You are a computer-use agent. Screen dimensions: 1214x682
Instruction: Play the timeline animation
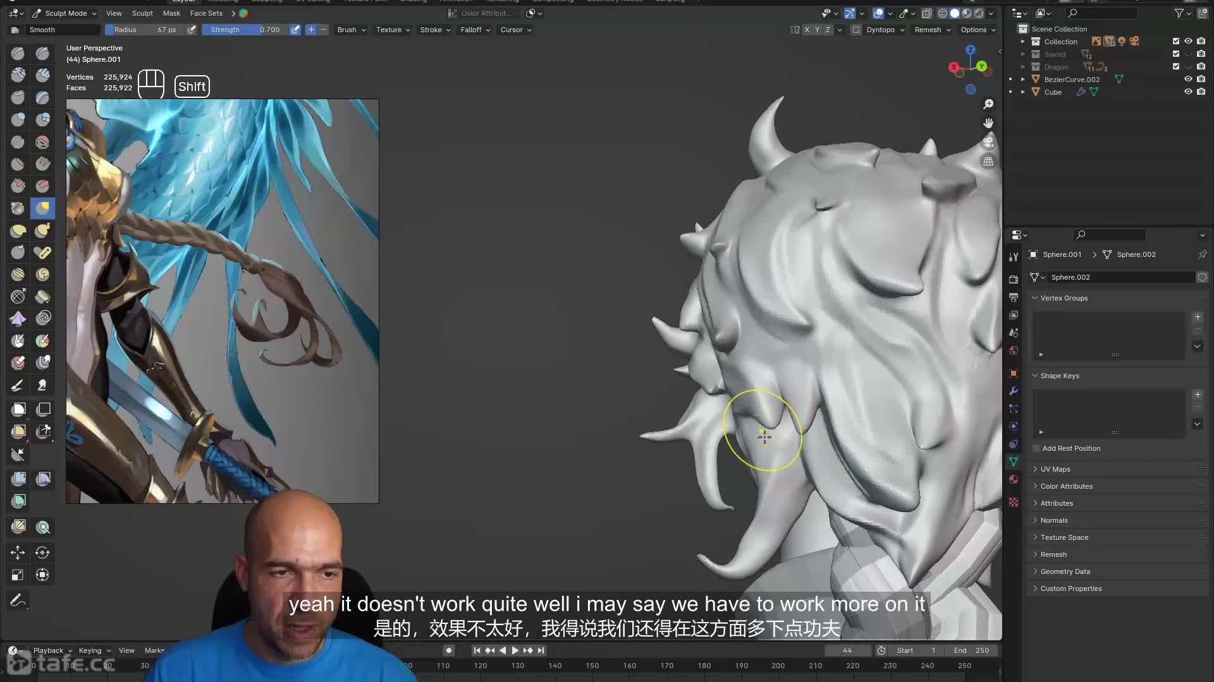(x=515, y=650)
